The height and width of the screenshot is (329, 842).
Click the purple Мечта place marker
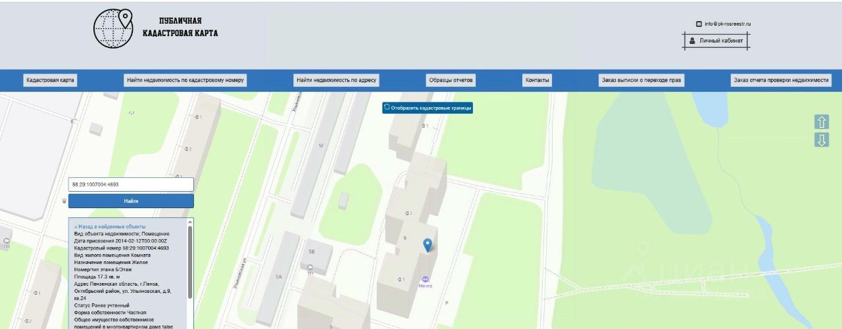pos(426,278)
